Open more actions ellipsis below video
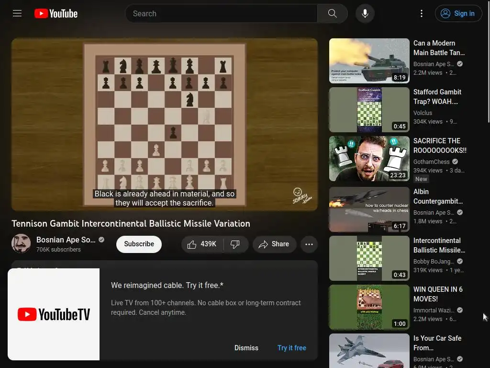The image size is (490, 368). (x=309, y=244)
